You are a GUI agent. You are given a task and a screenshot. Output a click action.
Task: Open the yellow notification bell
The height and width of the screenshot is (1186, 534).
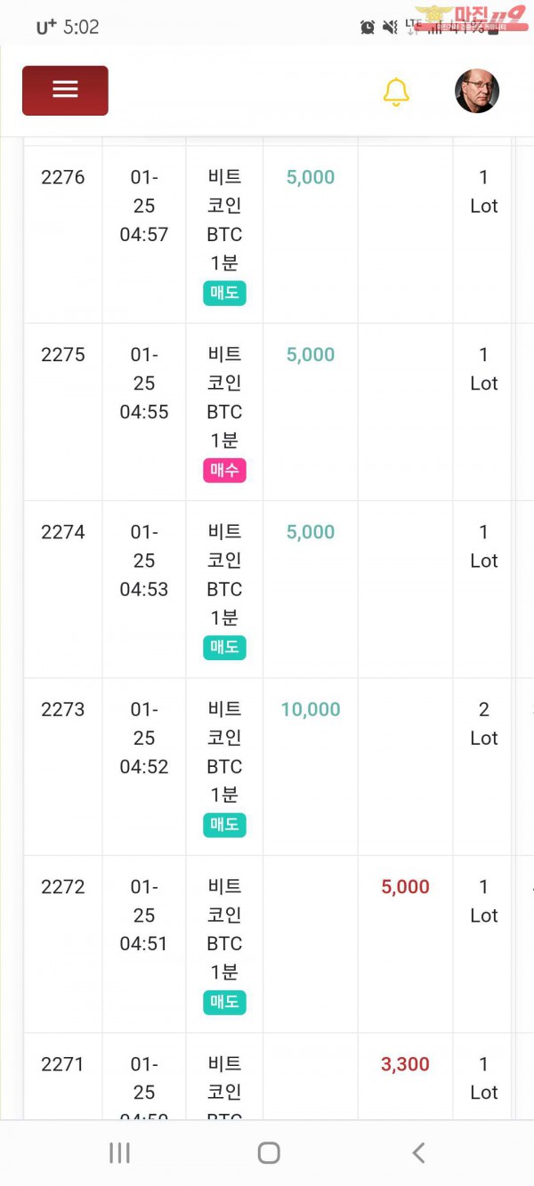tap(396, 92)
